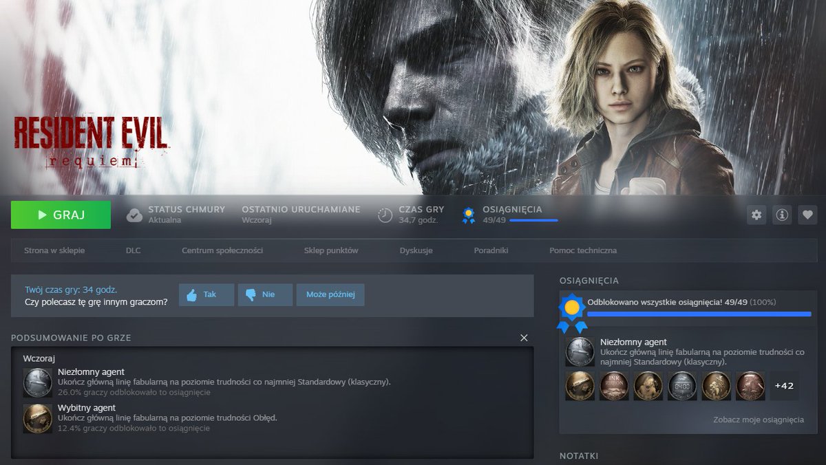Open Sklep punktów tab
The width and height of the screenshot is (826, 465).
331,250
